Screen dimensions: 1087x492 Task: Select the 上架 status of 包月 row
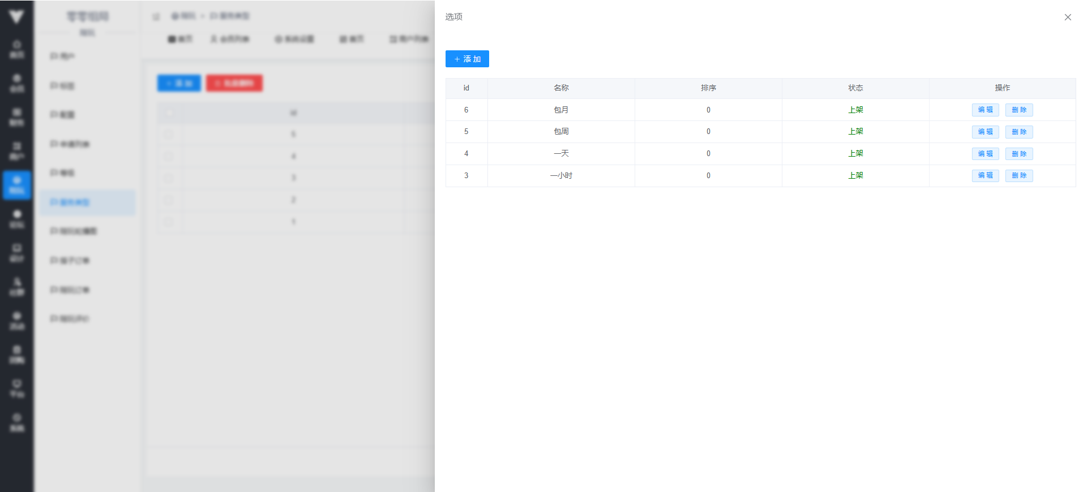855,110
